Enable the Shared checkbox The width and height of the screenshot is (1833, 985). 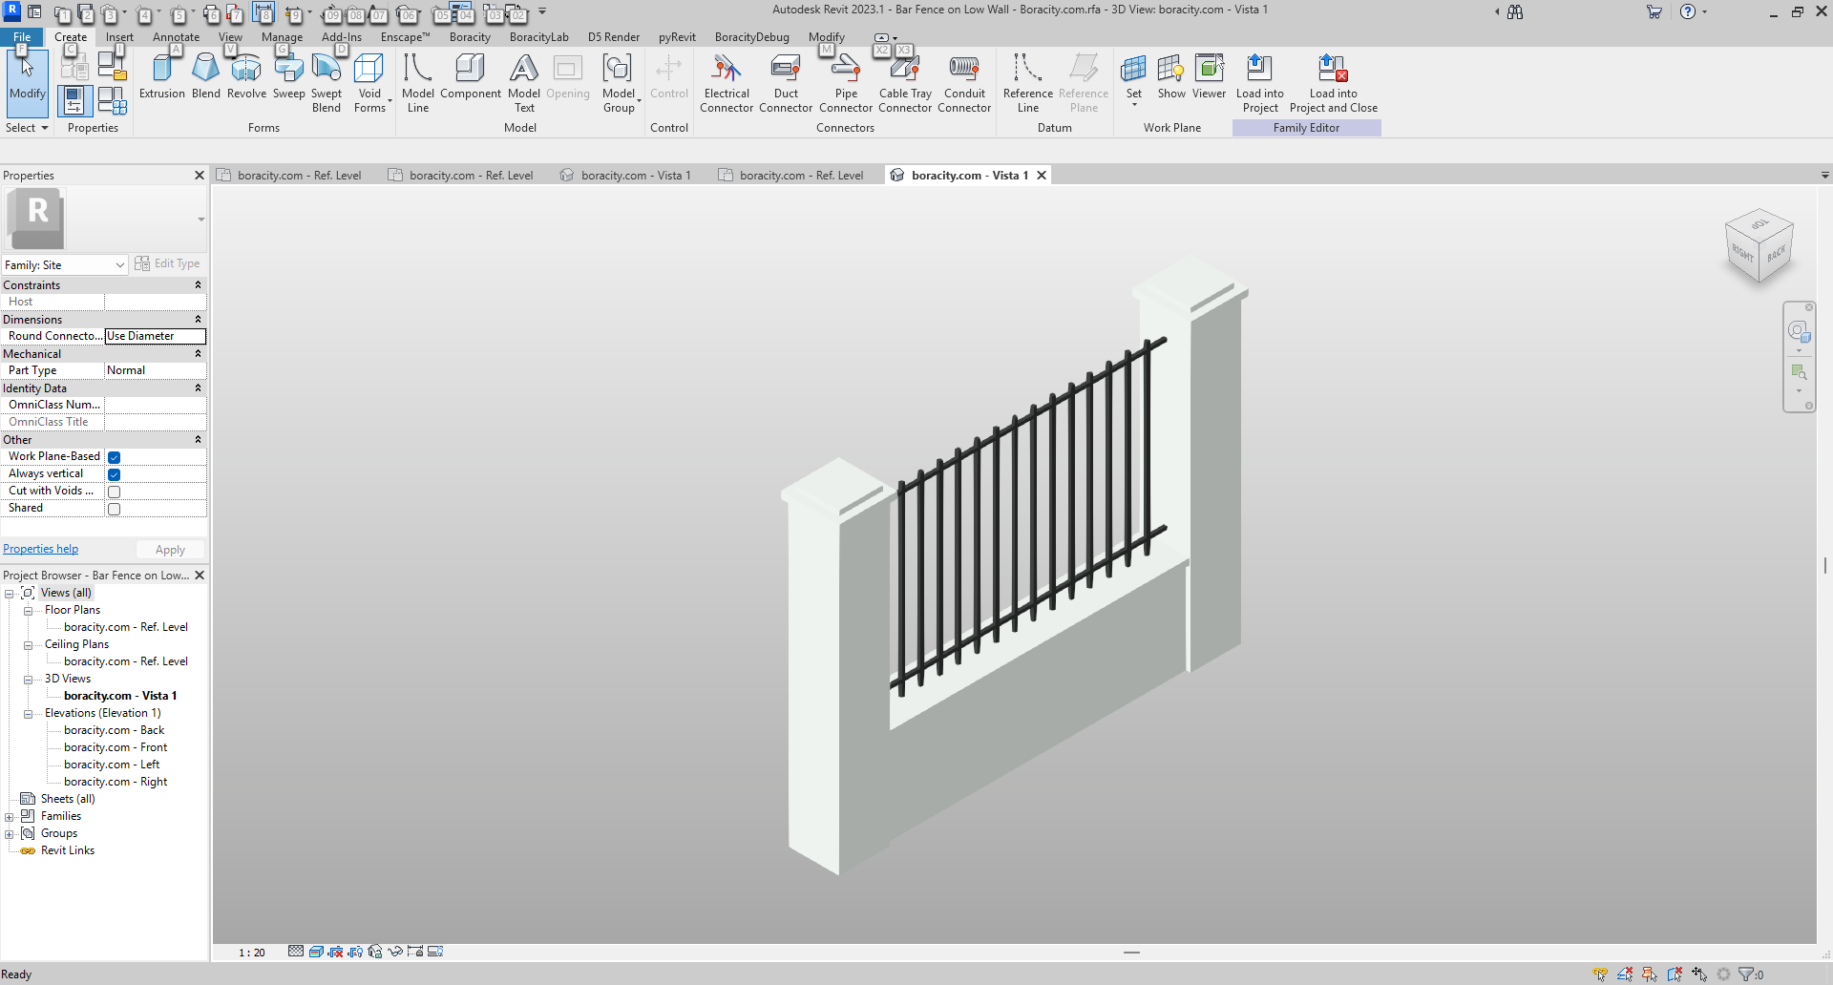pyautogui.click(x=114, y=509)
